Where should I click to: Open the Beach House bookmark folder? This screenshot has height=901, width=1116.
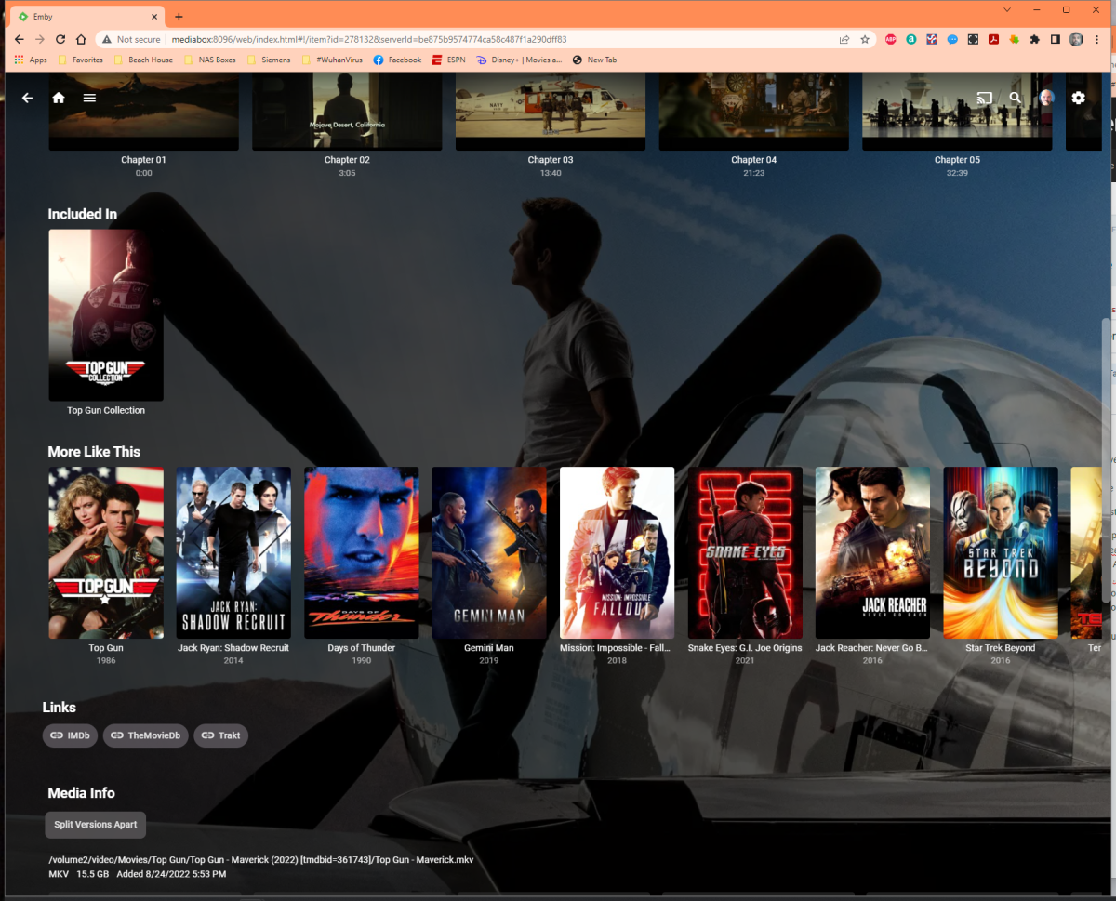pyautogui.click(x=143, y=60)
